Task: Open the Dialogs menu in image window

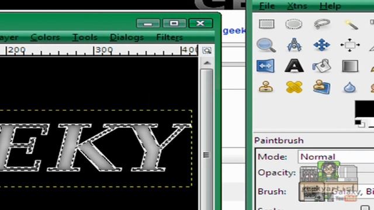Action: coord(127,37)
